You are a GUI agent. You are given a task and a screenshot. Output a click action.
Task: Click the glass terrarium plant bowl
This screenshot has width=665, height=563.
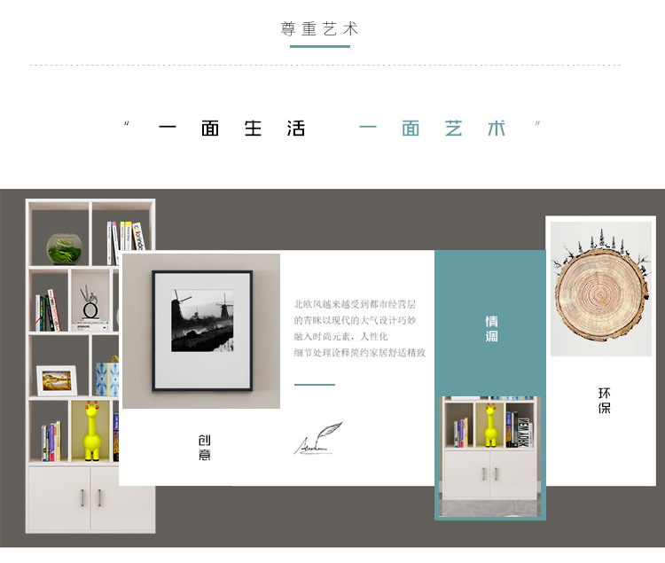tap(65, 249)
